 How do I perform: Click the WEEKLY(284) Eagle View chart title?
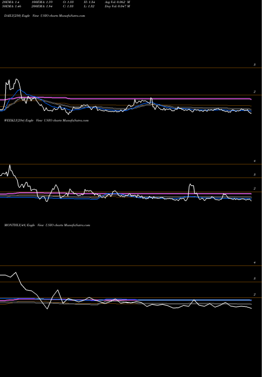pos(47,120)
